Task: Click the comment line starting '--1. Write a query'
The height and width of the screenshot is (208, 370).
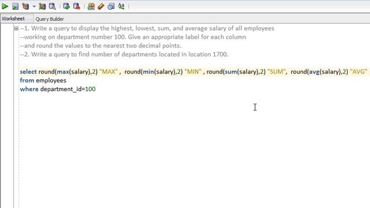Action: click(147, 28)
